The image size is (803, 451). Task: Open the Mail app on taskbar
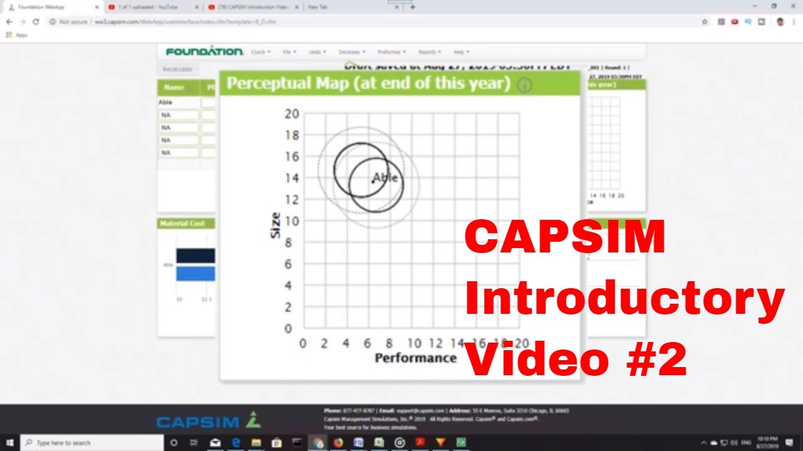(x=215, y=443)
